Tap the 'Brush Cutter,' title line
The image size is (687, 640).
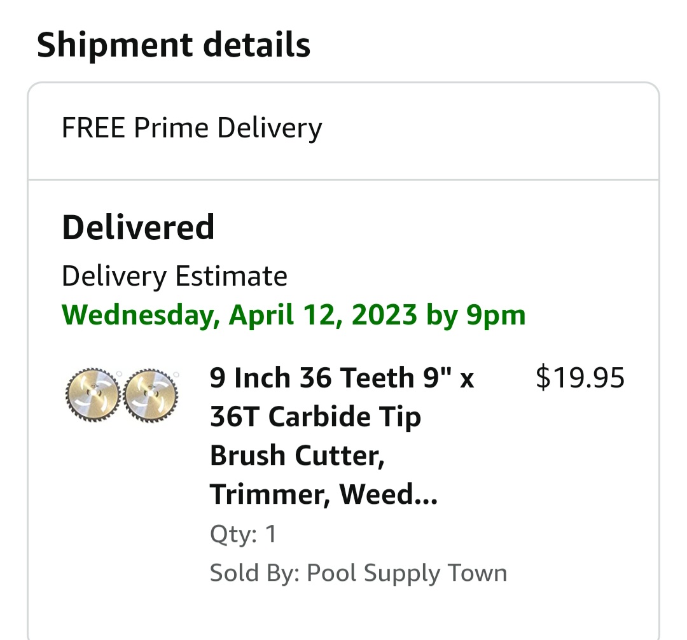pyautogui.click(x=297, y=456)
